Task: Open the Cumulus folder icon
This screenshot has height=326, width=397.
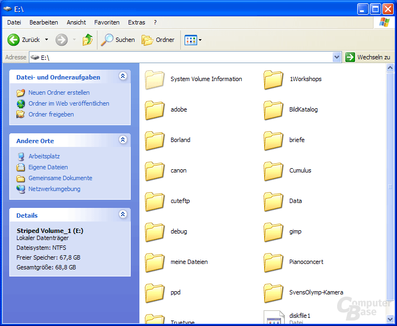Action: coord(273,171)
